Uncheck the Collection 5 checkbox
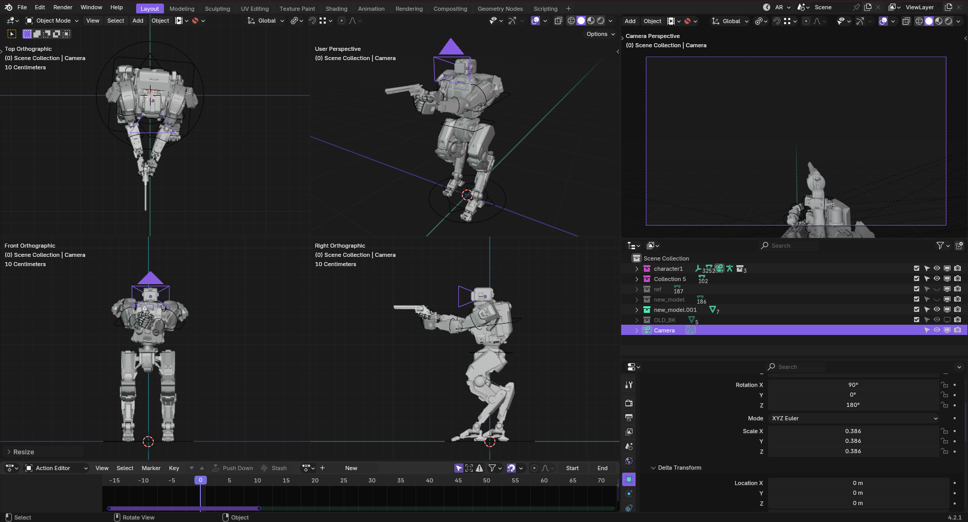Image resolution: width=968 pixels, height=522 pixels. pos(917,278)
